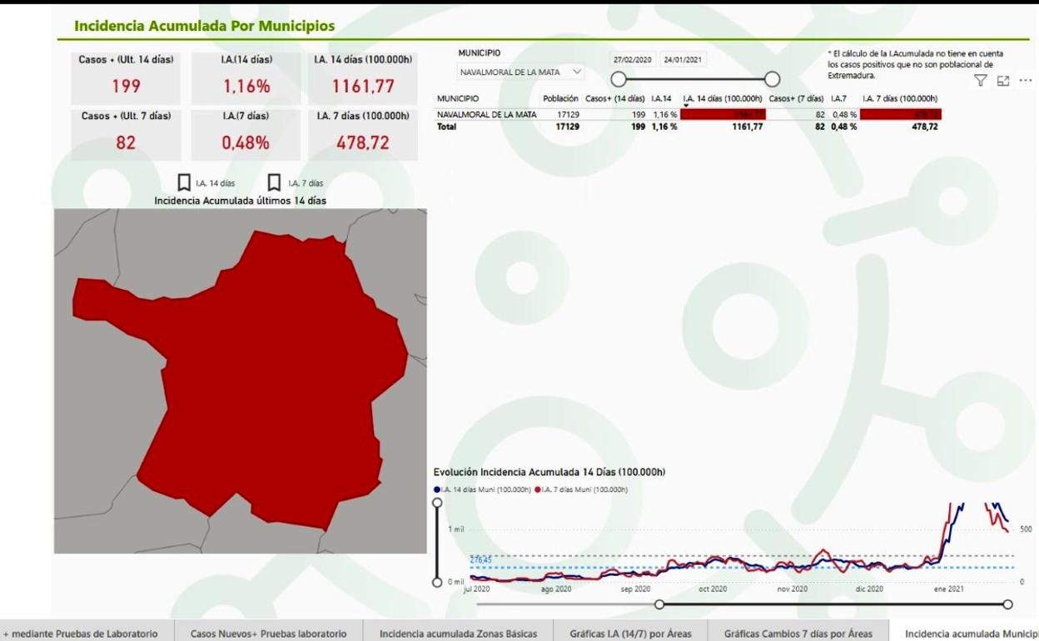
Task: Click the top handle of vertical chart zoom slider
Action: pos(436,502)
